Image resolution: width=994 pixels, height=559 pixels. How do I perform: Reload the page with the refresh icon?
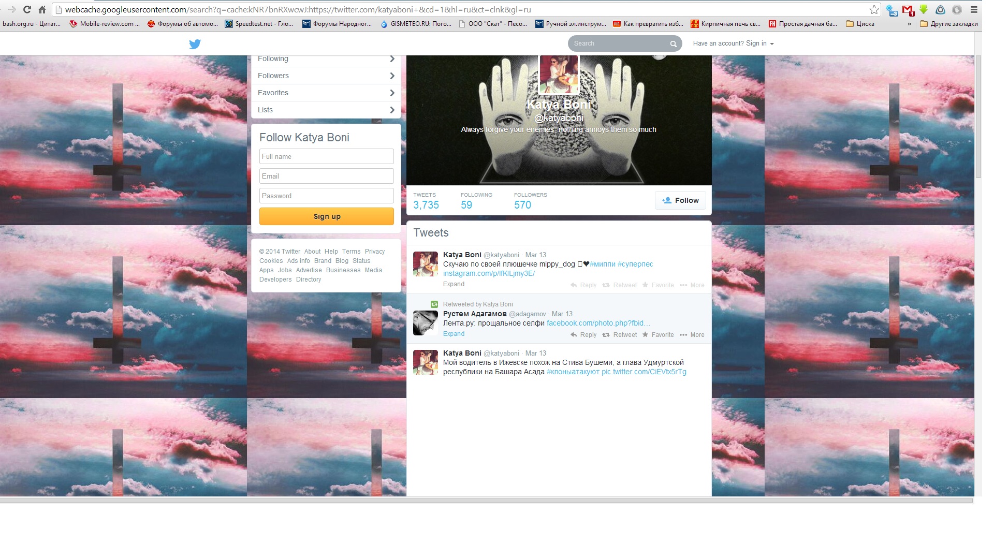[27, 9]
